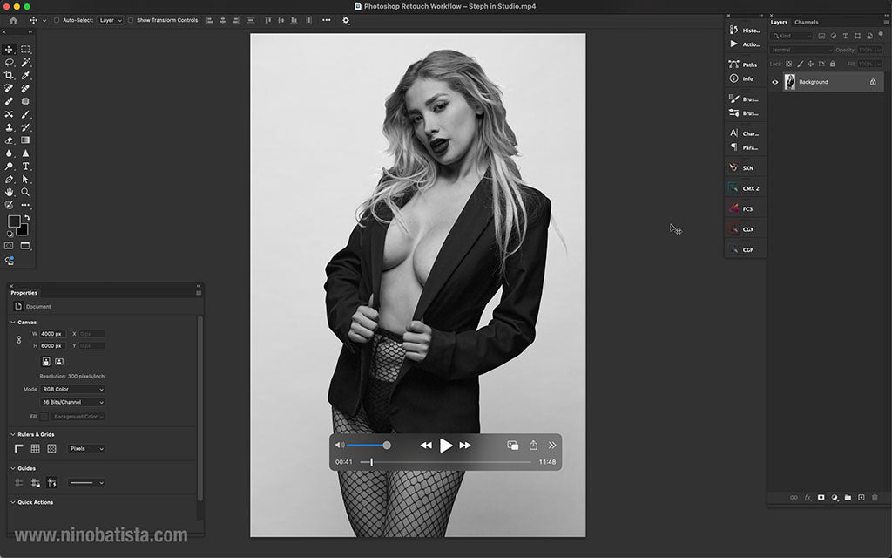
Task: Open the Auto-Select Layer menu
Action: 110,19
